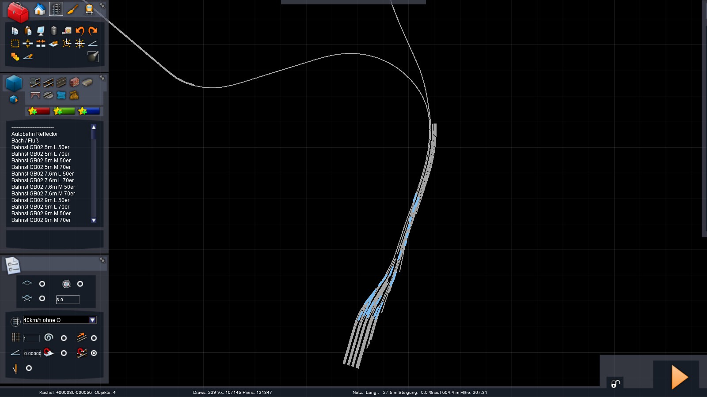The width and height of the screenshot is (707, 397).
Task: Click the computer monitor icon
Action: [x=41, y=31]
